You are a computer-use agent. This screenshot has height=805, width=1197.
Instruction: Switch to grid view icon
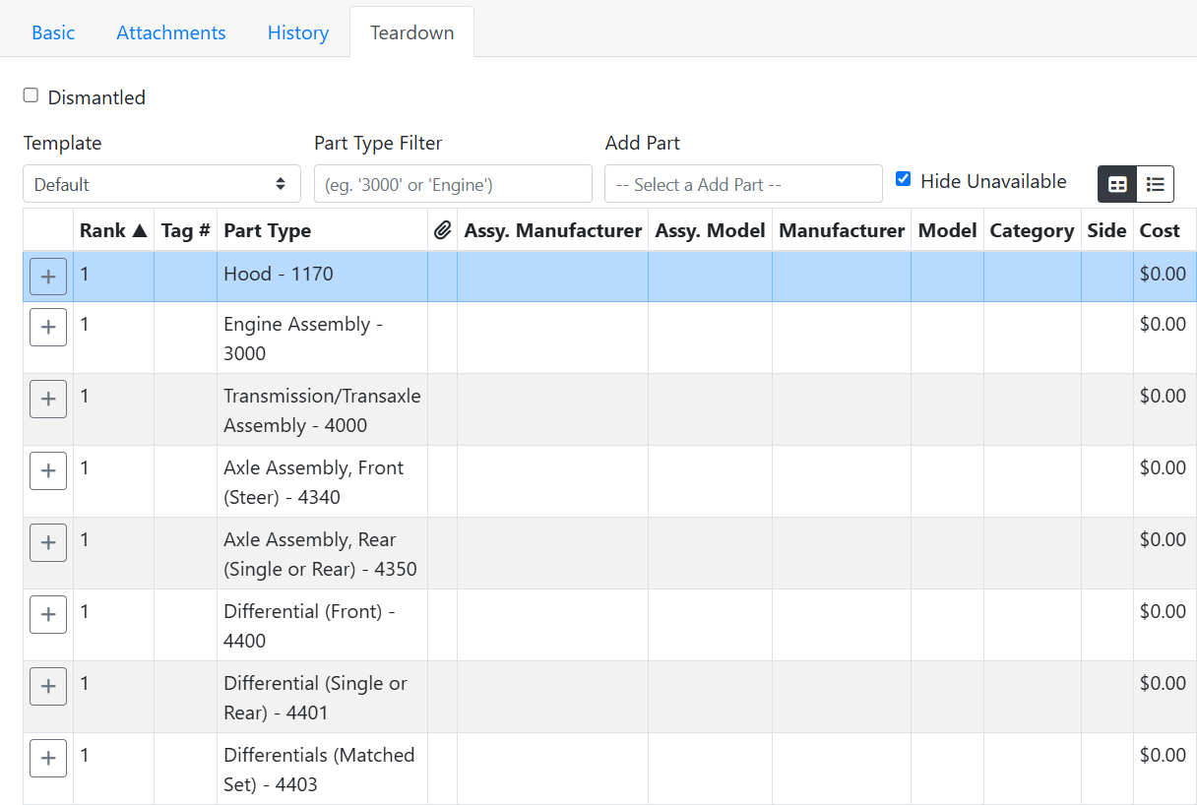click(x=1117, y=184)
